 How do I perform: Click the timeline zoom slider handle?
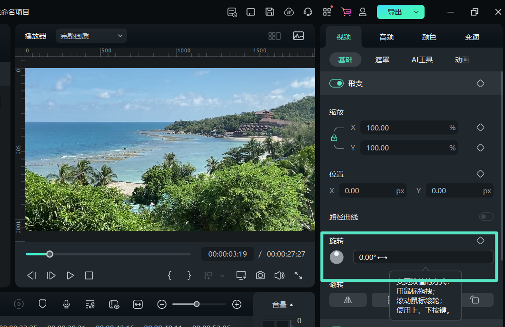(197, 304)
